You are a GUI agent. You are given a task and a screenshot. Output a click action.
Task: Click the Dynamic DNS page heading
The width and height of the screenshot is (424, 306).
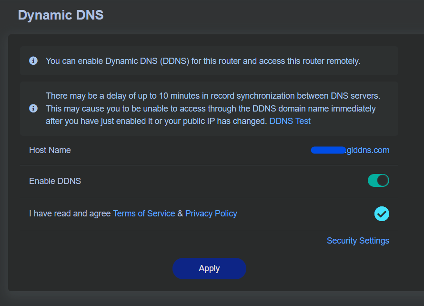(x=61, y=15)
